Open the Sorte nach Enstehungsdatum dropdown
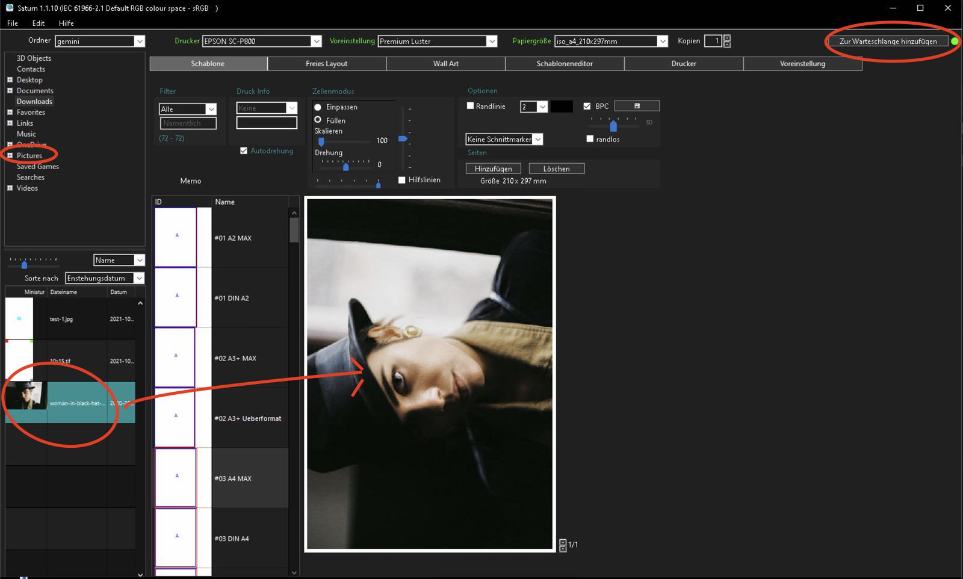 tap(105, 278)
